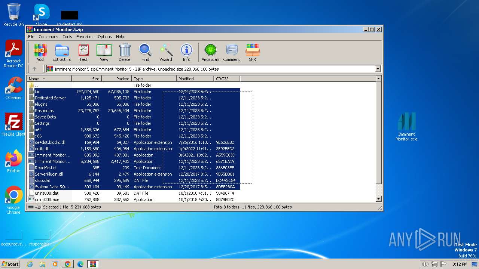
Task: Click Internet Explorer taskbar icon
Action: pos(30,264)
